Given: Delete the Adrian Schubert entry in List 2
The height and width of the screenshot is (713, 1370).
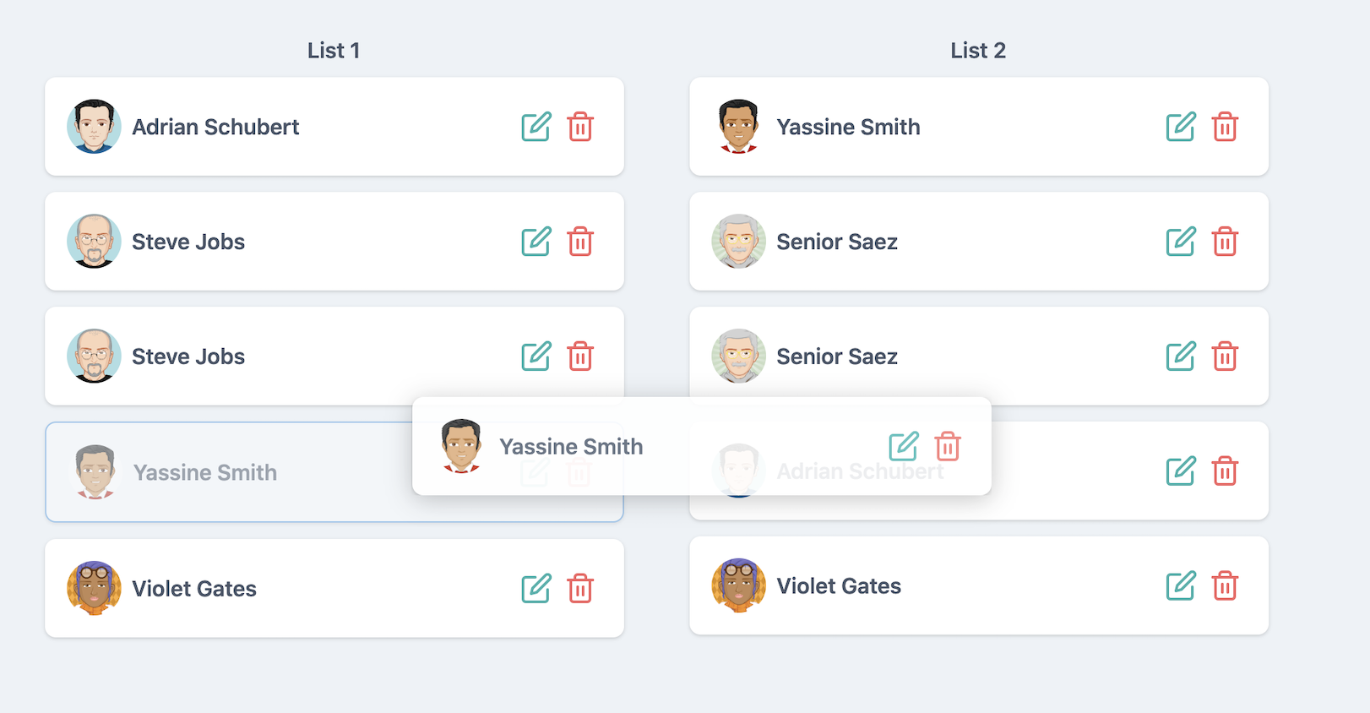Looking at the screenshot, I should (x=1225, y=471).
